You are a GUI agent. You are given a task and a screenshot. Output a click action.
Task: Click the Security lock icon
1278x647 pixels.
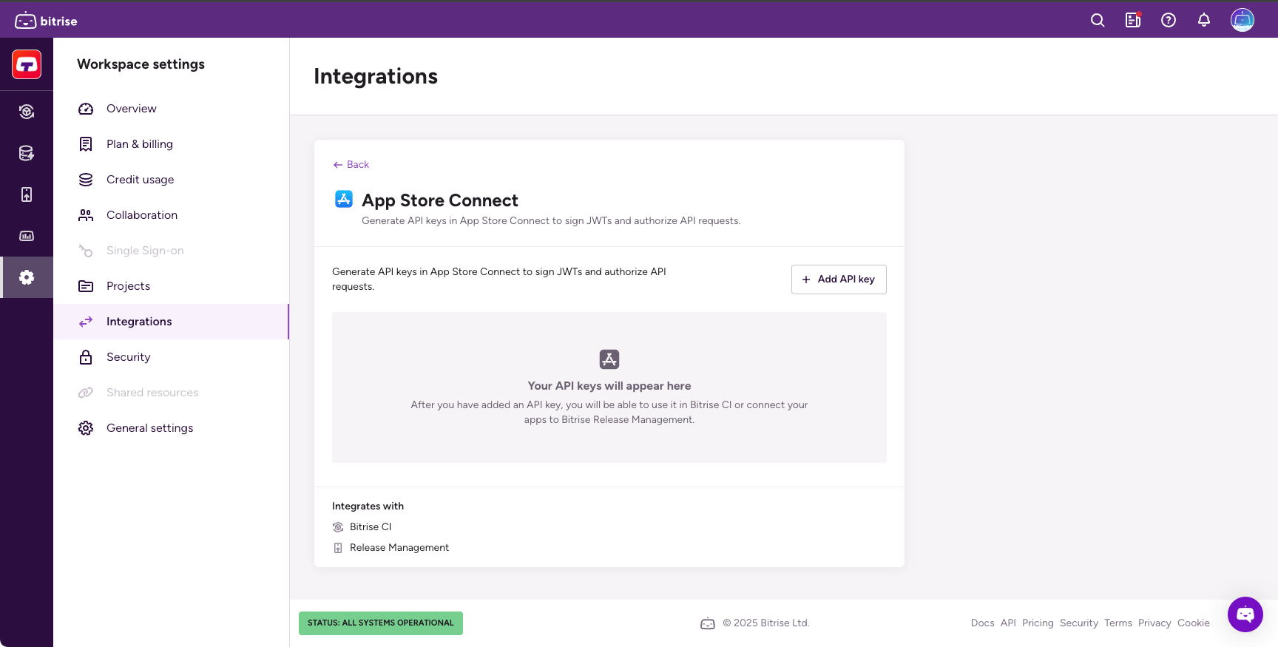click(86, 357)
